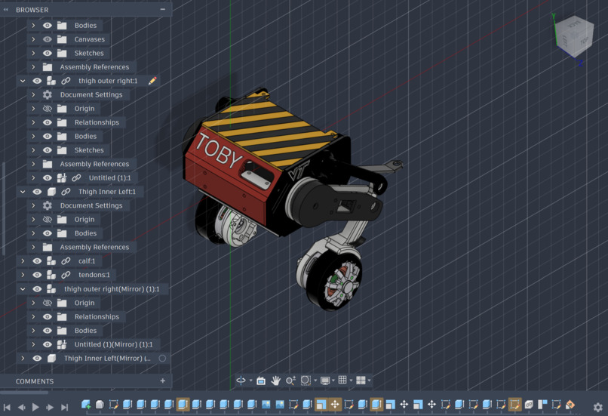608x416 pixels.
Task: Hide Thigh Inner Left:1 component
Action: coord(37,192)
